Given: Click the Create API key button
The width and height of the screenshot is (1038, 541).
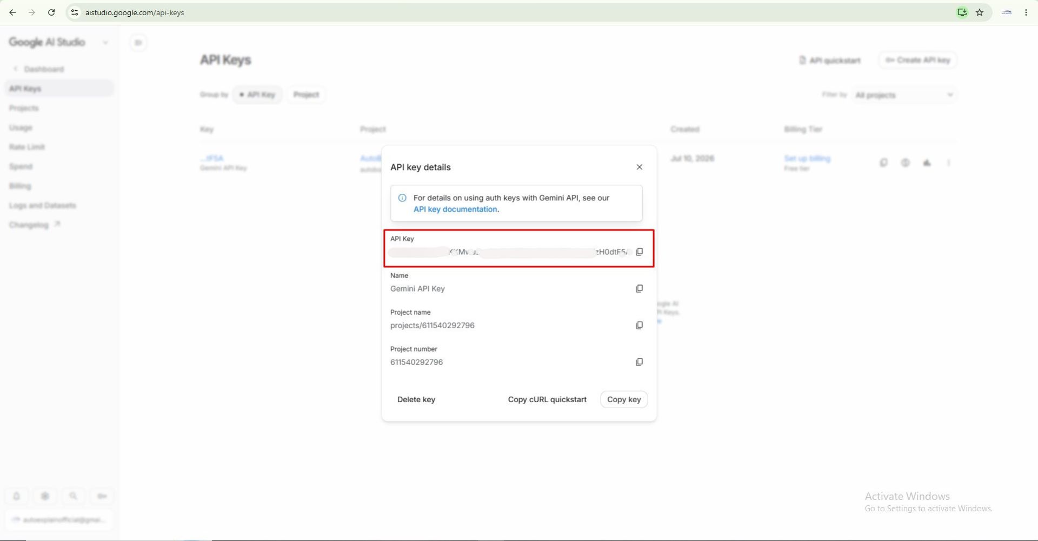Looking at the screenshot, I should (x=917, y=60).
